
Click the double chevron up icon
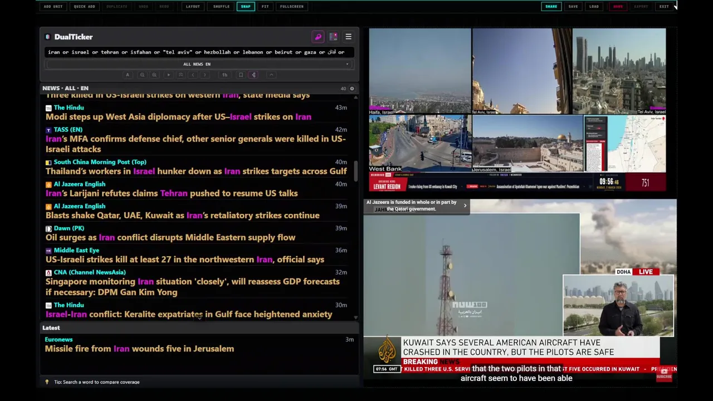pos(180,75)
